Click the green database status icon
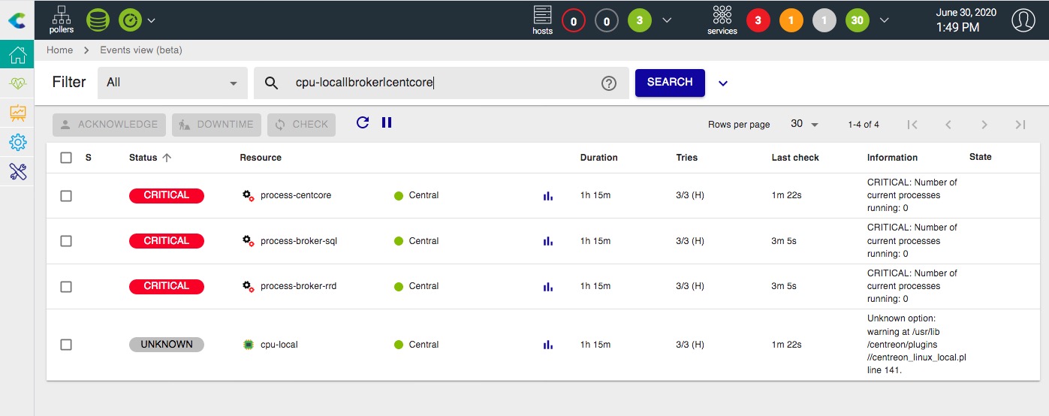The width and height of the screenshot is (1049, 416). [x=98, y=20]
